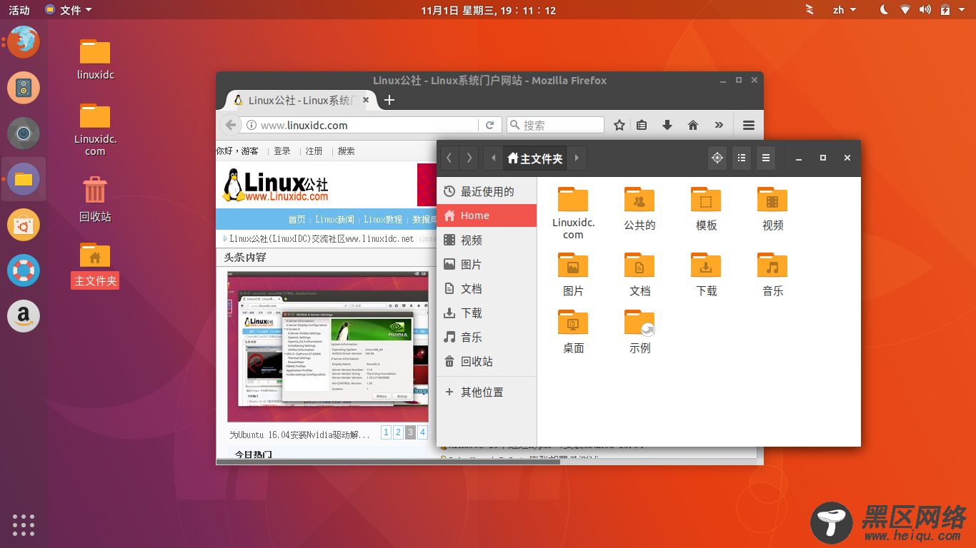Select 文档 in Files sidebar
Image resolution: width=976 pixels, height=548 pixels.
pyautogui.click(x=487, y=288)
